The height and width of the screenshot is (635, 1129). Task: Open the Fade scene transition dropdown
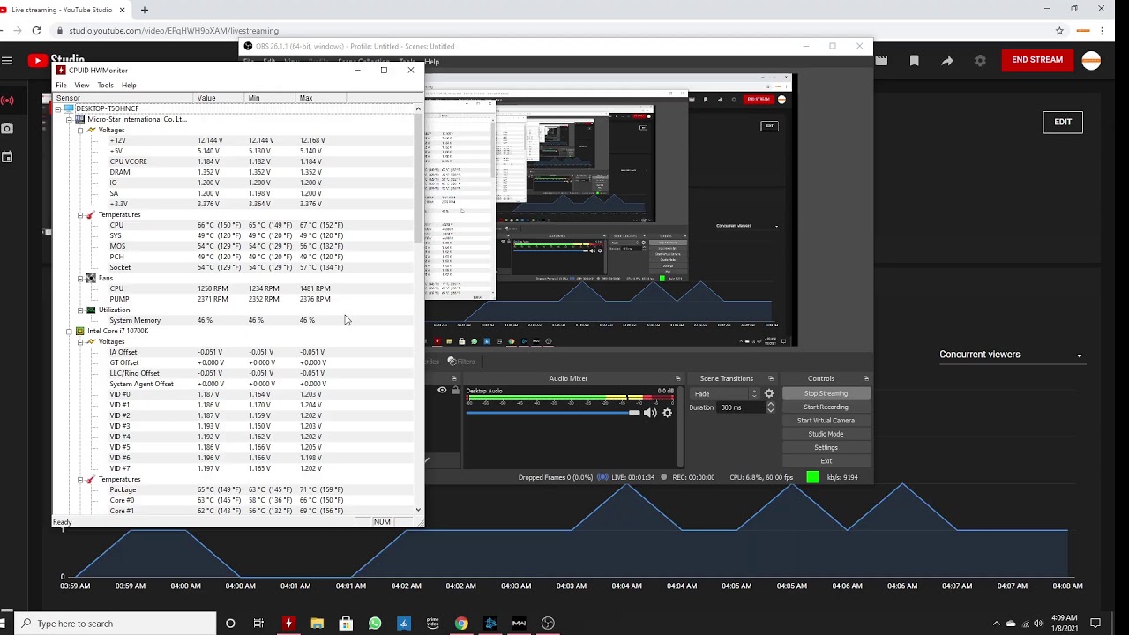coord(726,393)
